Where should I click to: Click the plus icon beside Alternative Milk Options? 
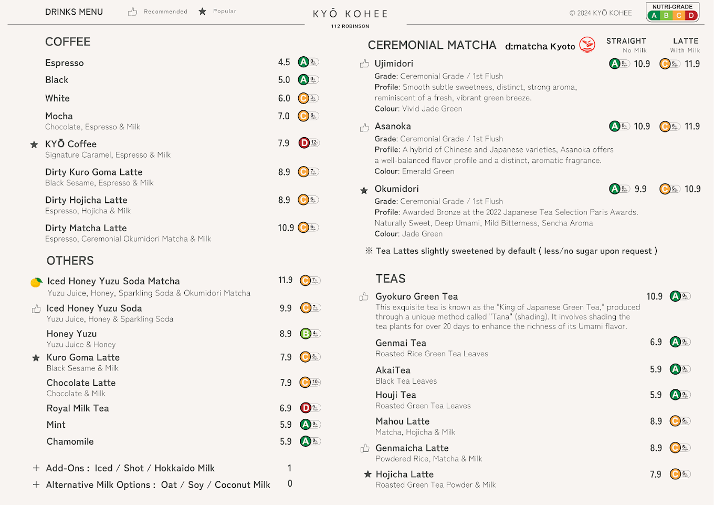point(36,485)
